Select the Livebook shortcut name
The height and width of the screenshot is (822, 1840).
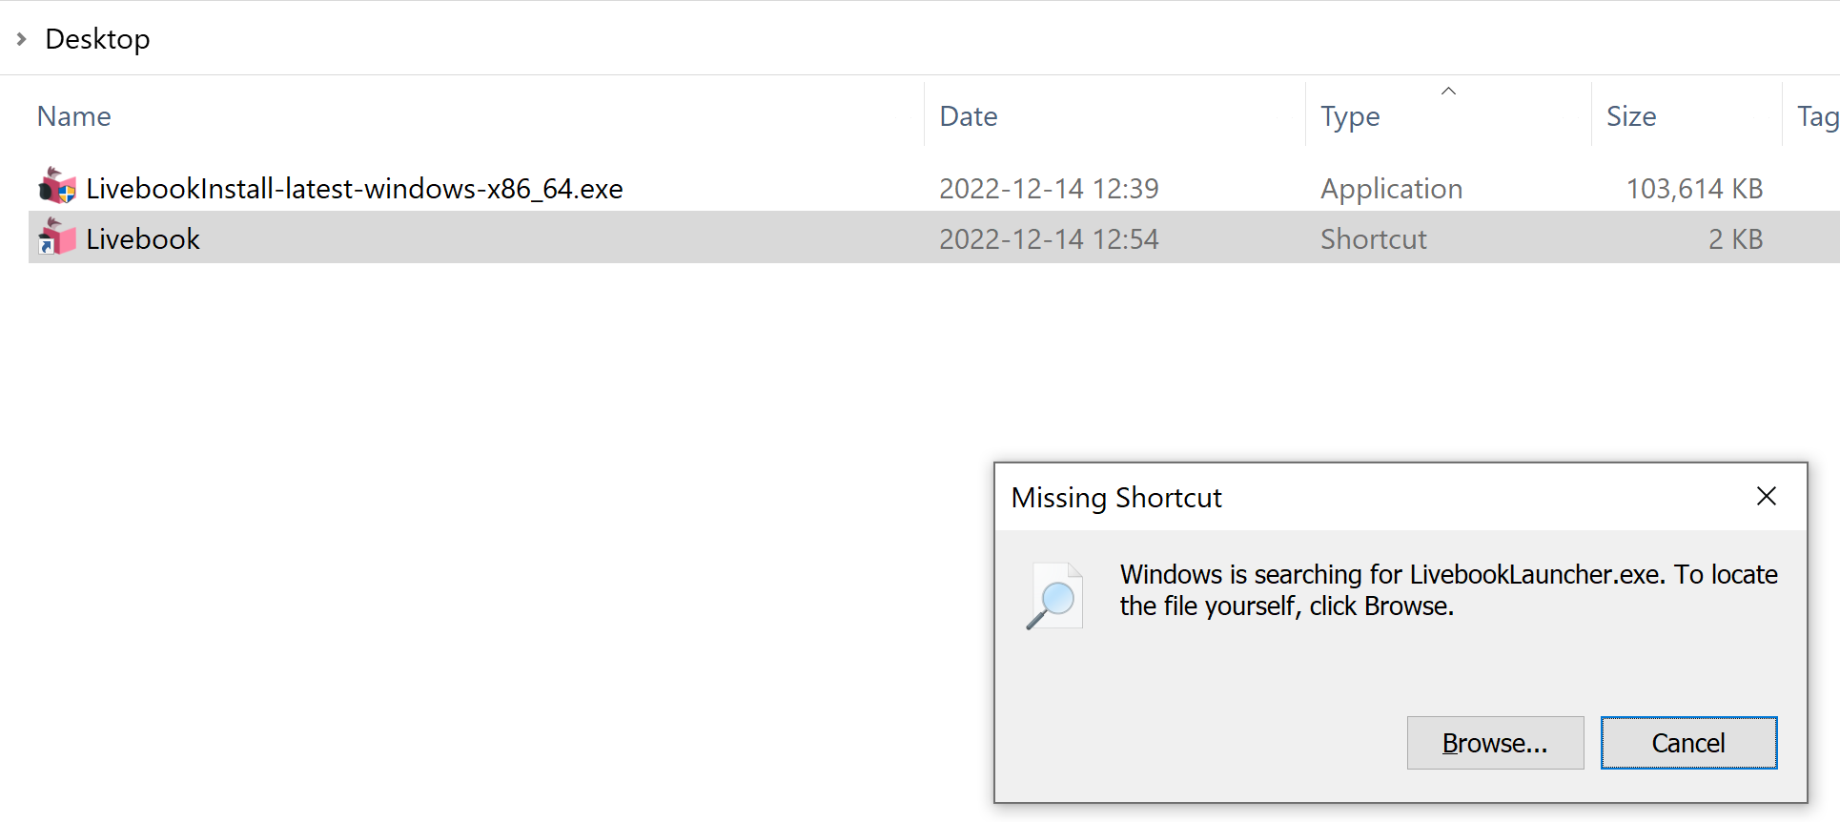143,238
